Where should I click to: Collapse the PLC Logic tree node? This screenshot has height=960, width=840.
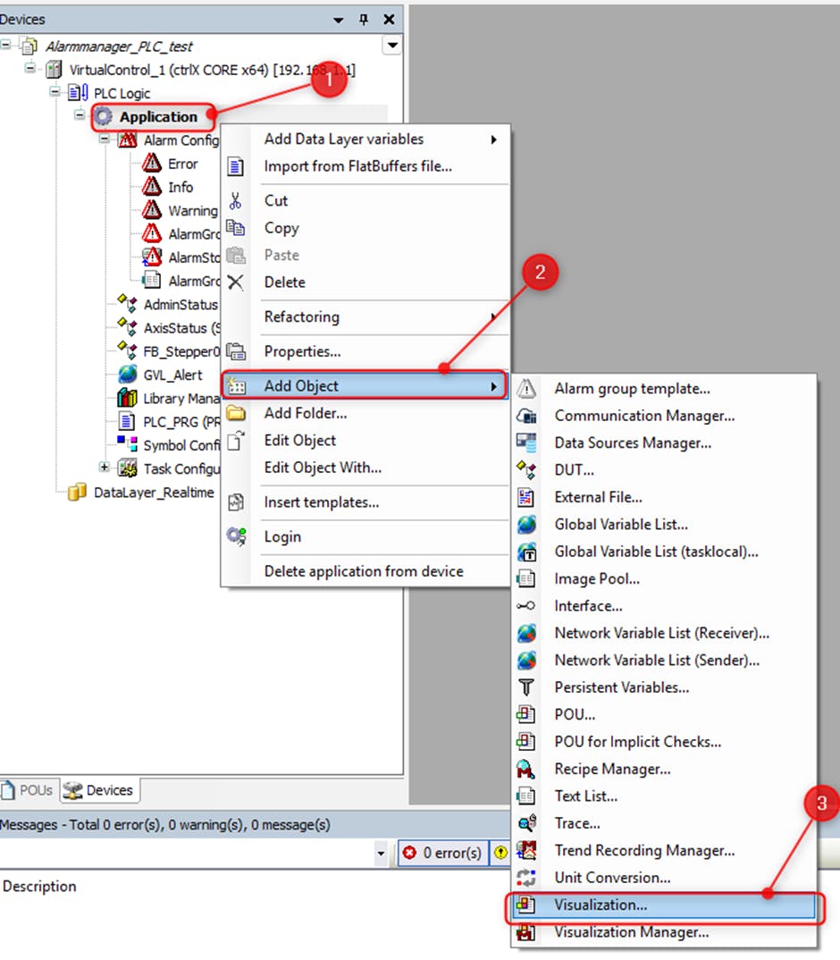point(55,93)
